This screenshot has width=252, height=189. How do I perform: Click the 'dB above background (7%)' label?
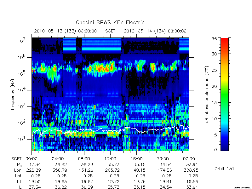(207, 94)
